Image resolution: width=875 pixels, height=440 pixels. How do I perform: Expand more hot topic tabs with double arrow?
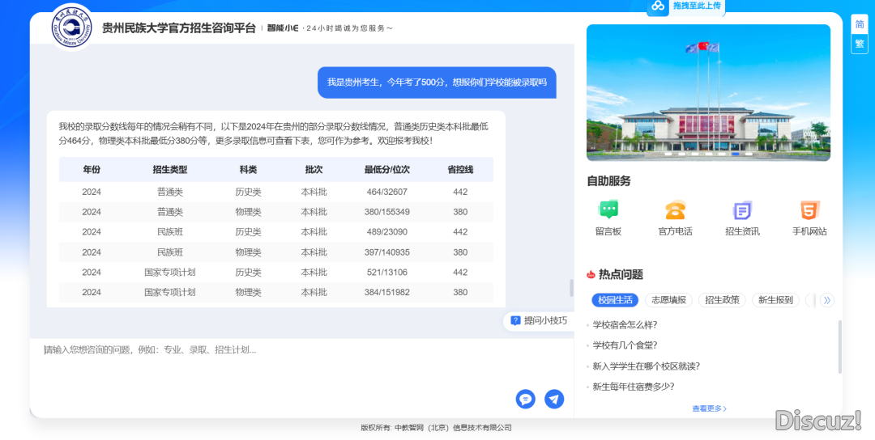(x=827, y=300)
